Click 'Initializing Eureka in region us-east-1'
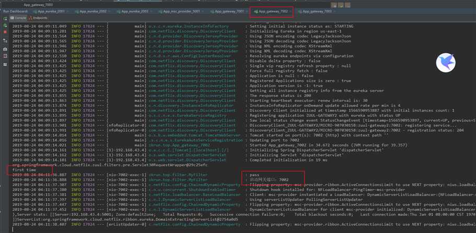This screenshot has width=476, height=233. 295,31
